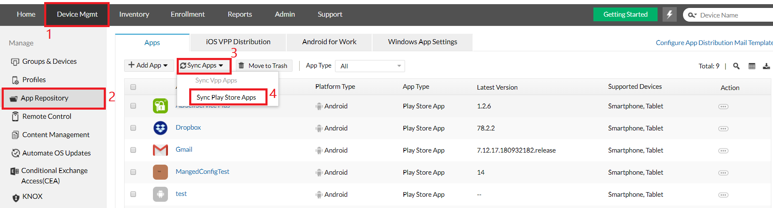The width and height of the screenshot is (773, 208).
Task: Open the App Type filter combo box
Action: click(370, 66)
